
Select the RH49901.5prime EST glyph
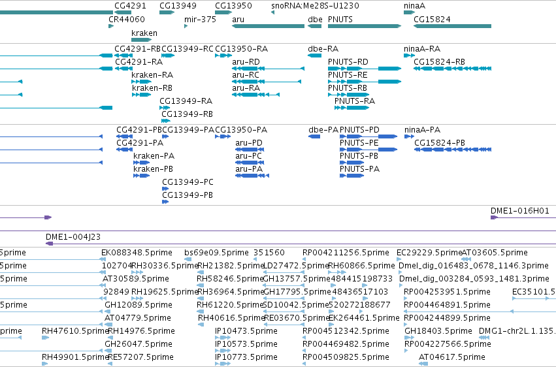point(44,364)
